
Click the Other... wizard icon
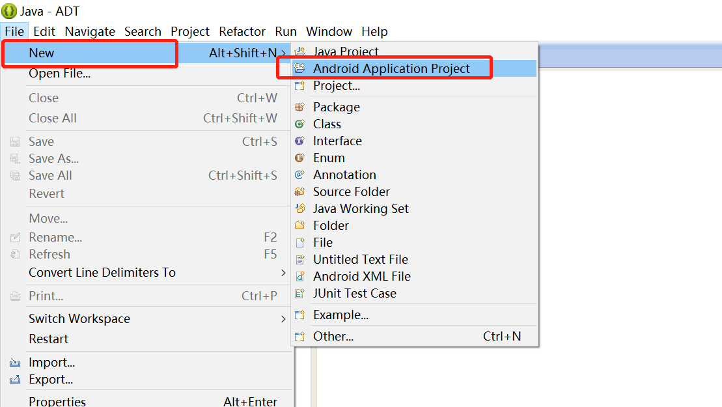[x=299, y=336]
